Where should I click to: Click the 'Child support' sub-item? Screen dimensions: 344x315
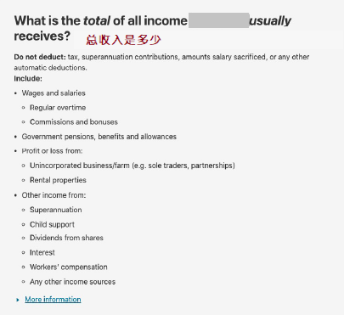point(52,225)
